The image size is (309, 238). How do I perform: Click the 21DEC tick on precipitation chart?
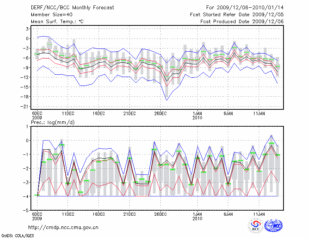click(129, 214)
